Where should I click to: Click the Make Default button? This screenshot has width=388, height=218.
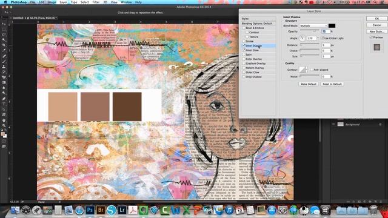pyautogui.click(x=309, y=84)
